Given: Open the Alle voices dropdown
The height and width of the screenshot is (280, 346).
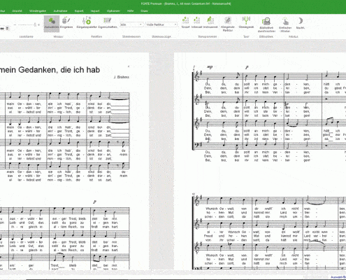Looking at the screenshot, I should pos(131,24).
